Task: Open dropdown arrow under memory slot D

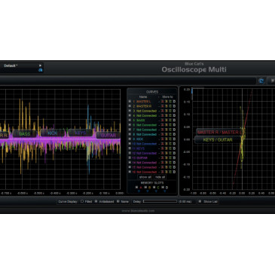Action: point(165,191)
